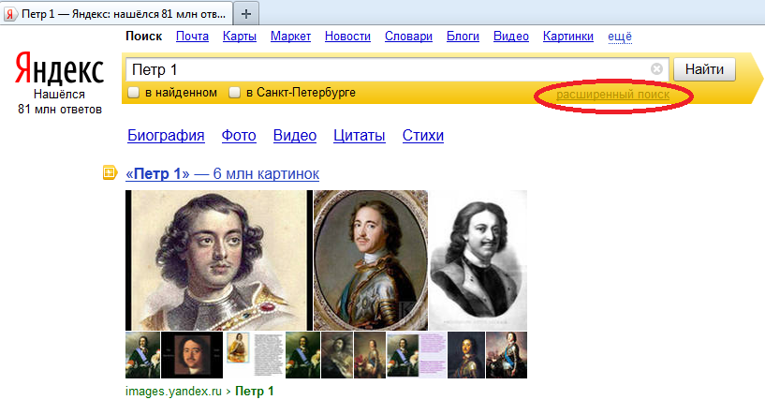Open the Стихи suggestion link

423,136
